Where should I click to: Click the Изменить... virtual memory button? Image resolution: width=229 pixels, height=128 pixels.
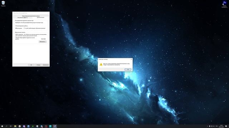coord(43,42)
